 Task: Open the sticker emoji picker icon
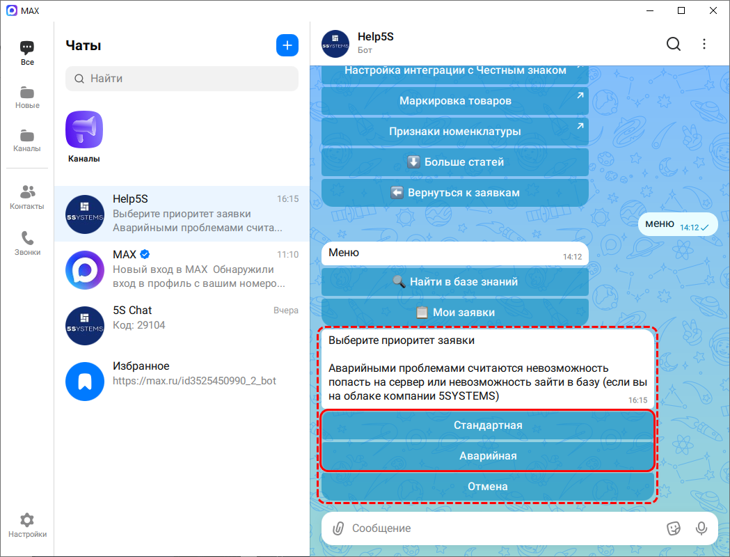tap(673, 528)
